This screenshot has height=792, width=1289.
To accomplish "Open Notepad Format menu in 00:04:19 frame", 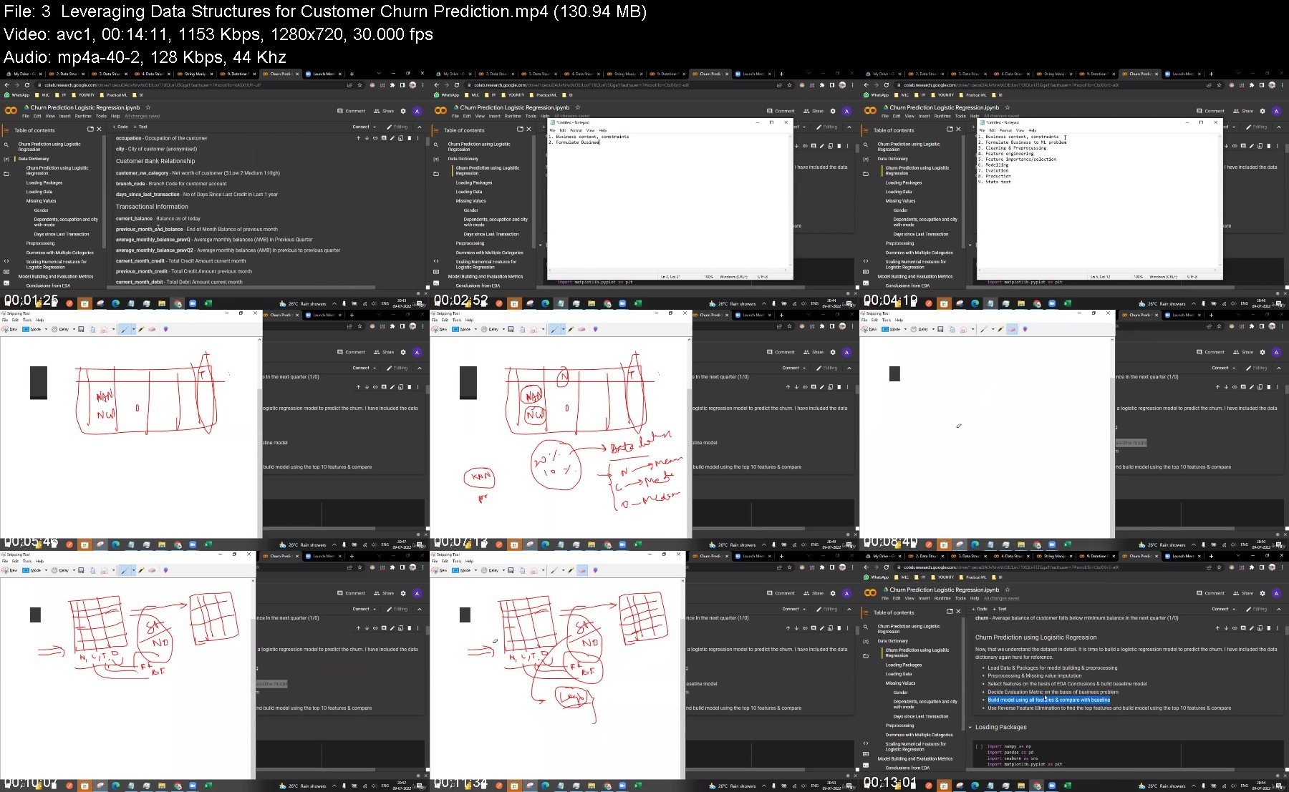I will [x=1006, y=130].
